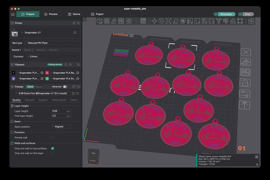Click the Flushing volumes button

55,65
